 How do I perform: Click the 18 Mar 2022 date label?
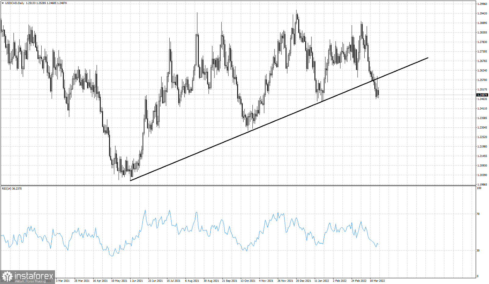coord(377,281)
